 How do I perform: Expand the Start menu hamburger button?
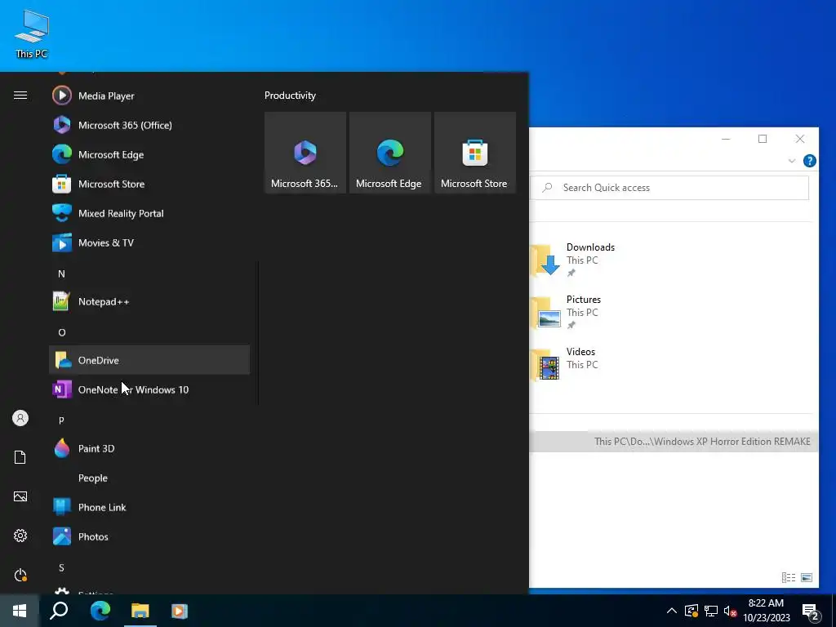click(20, 96)
